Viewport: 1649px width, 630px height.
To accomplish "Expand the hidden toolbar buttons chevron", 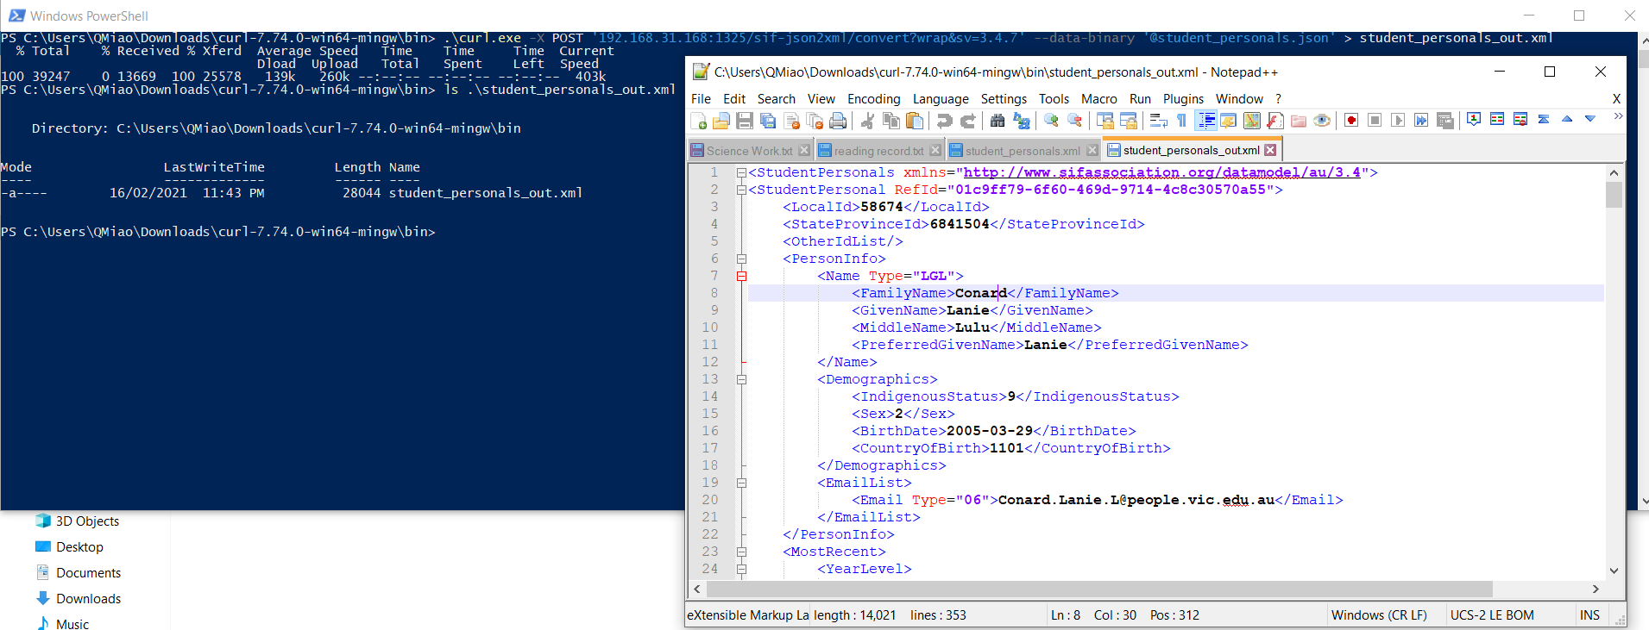I will point(1618,116).
